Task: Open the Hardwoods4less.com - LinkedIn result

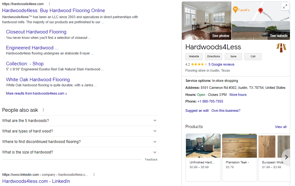Action: 36,181
